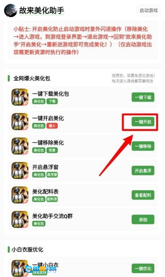Click the 查看配料 button
This screenshot has width=165, height=277.
pos(143,195)
